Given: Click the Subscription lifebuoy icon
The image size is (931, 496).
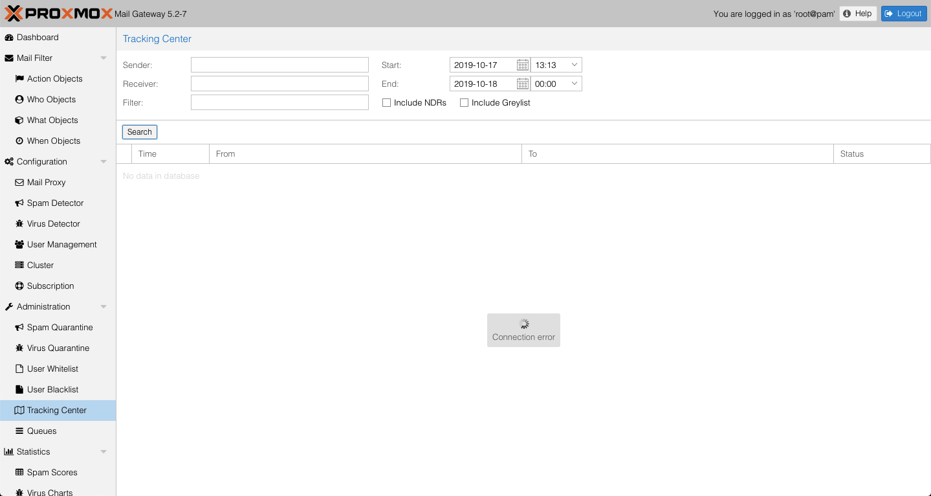Looking at the screenshot, I should pos(19,286).
